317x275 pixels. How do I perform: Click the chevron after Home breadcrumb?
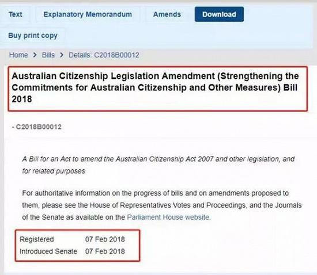35,55
